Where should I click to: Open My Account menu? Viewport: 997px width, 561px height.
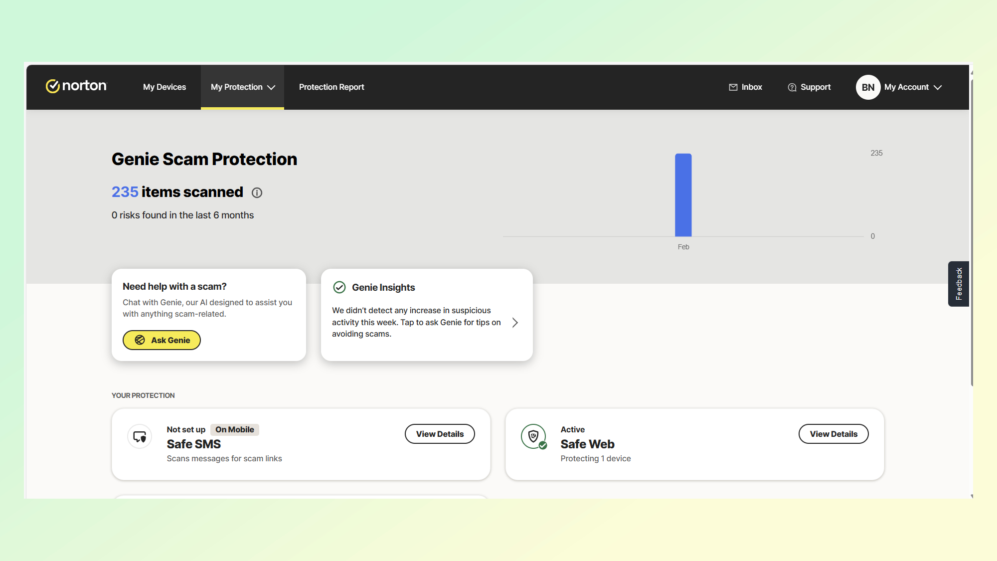pos(899,87)
